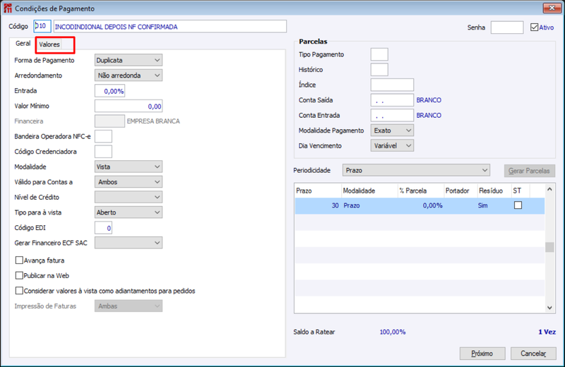Click the Resíduo column header
The height and width of the screenshot is (367, 565).
[494, 191]
